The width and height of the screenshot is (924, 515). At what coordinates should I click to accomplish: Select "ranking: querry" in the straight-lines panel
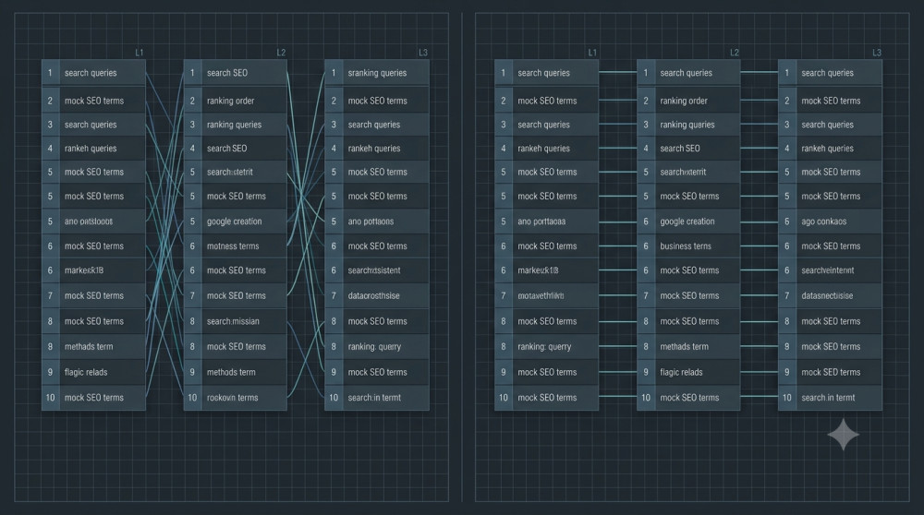546,347
